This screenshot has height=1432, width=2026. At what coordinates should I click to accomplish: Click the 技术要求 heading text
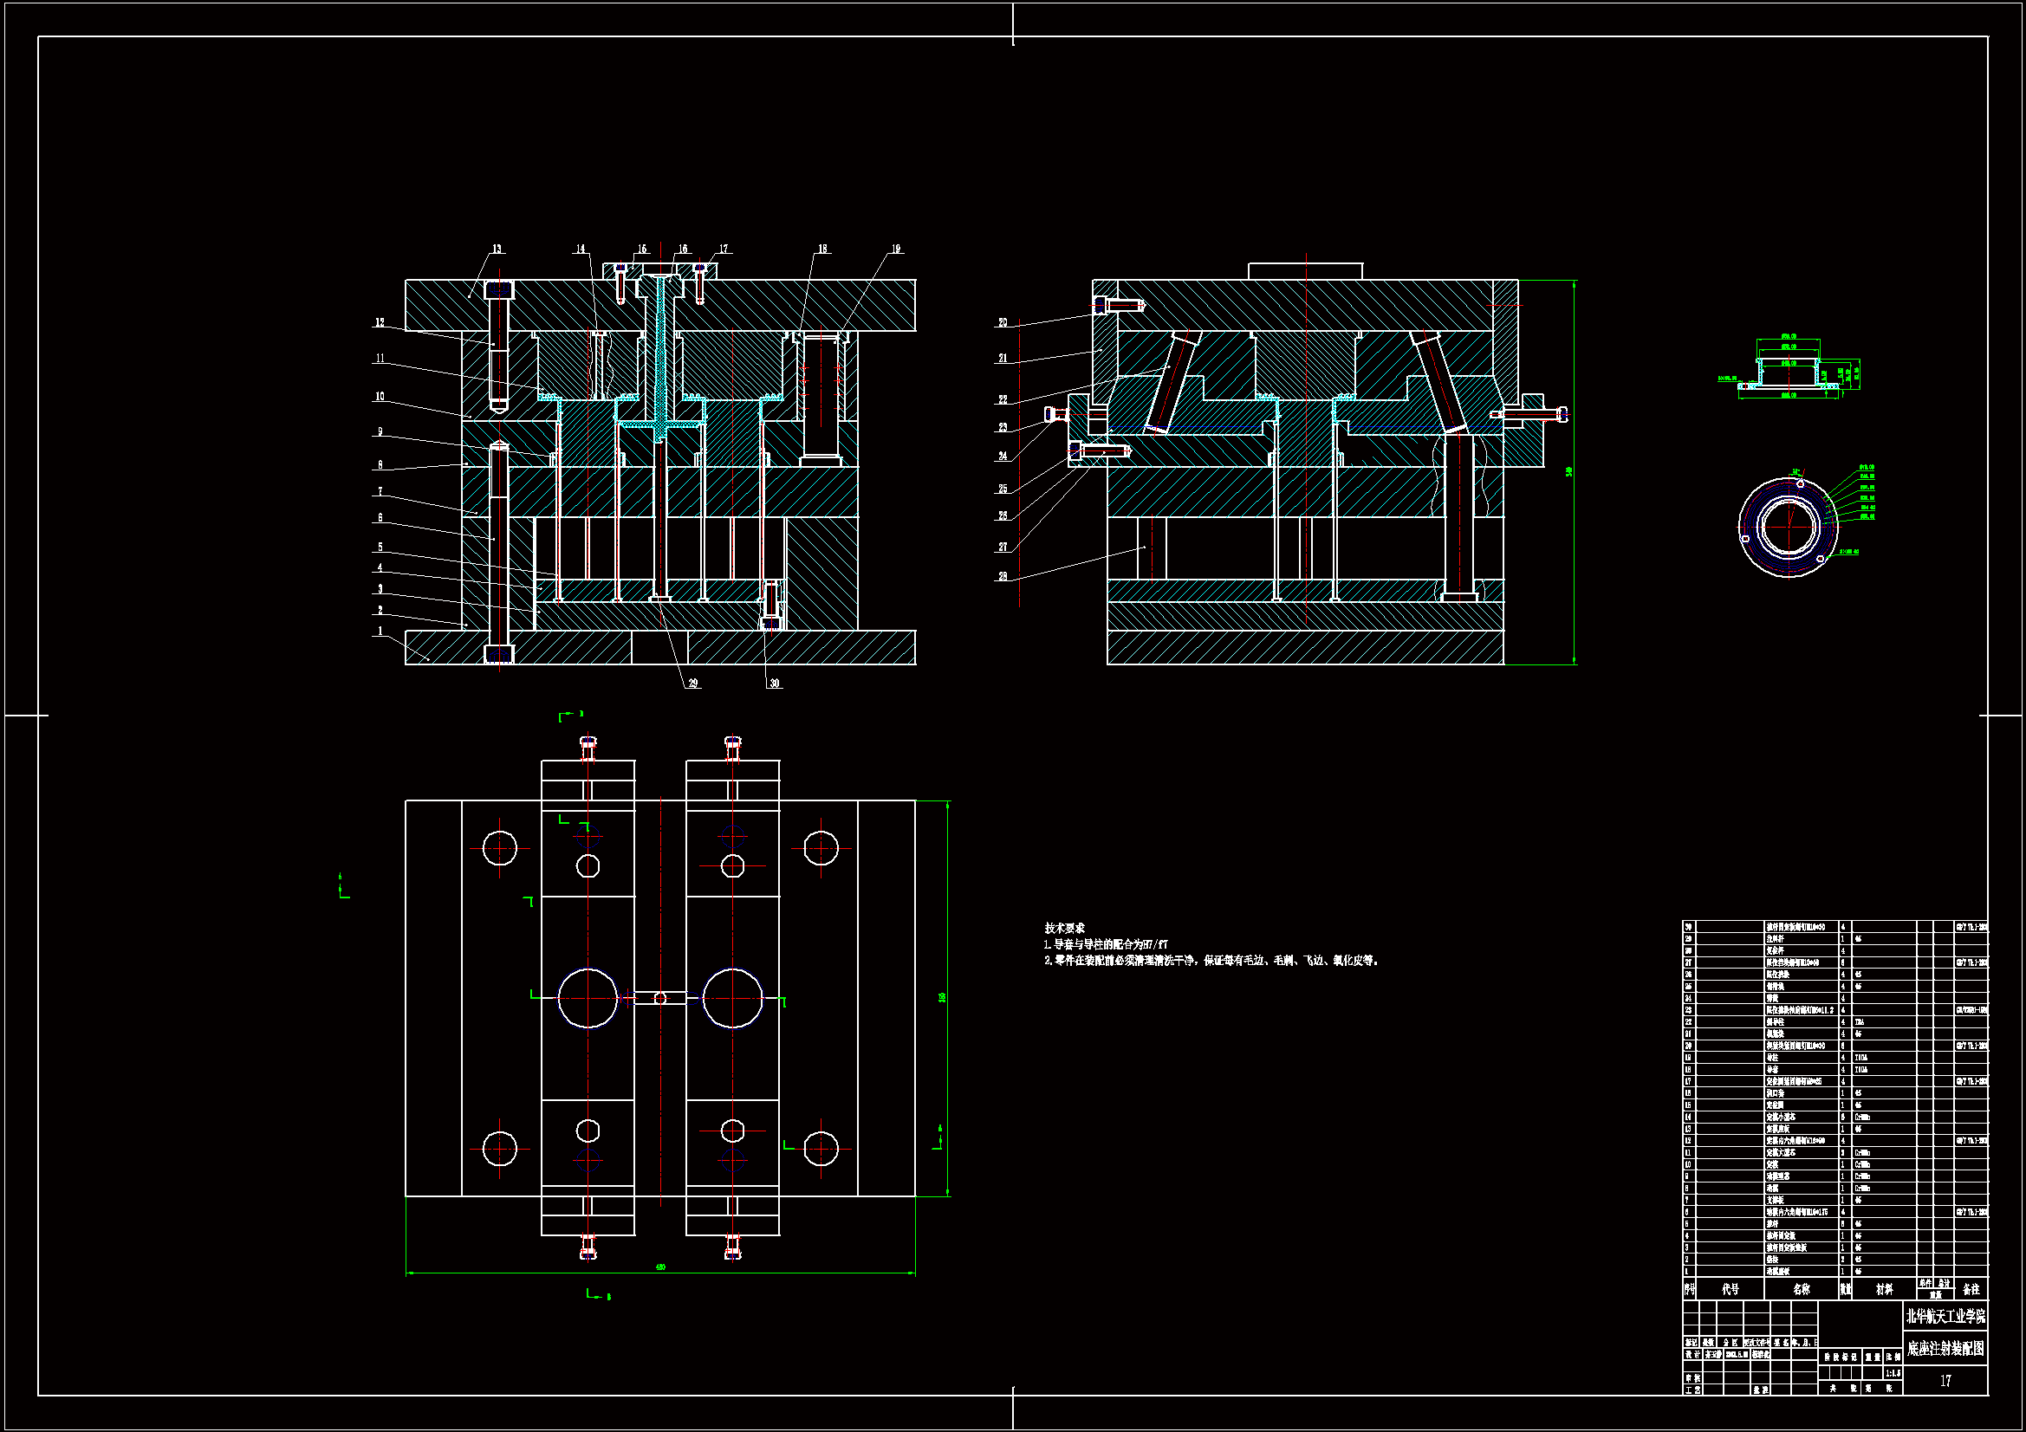pyautogui.click(x=1064, y=928)
